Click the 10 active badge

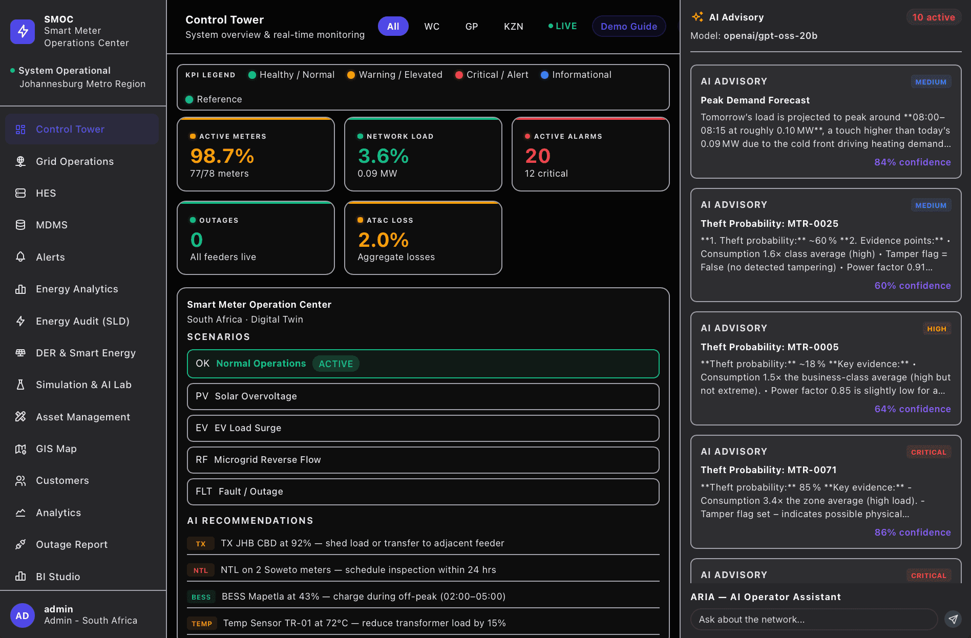[934, 17]
